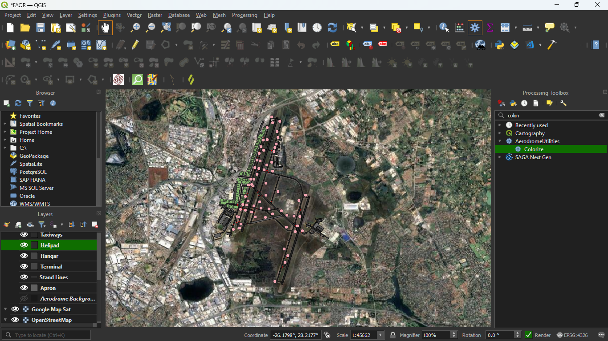The image size is (608, 341).
Task: Uncheck the Render checkbox in status bar
Action: click(529, 335)
